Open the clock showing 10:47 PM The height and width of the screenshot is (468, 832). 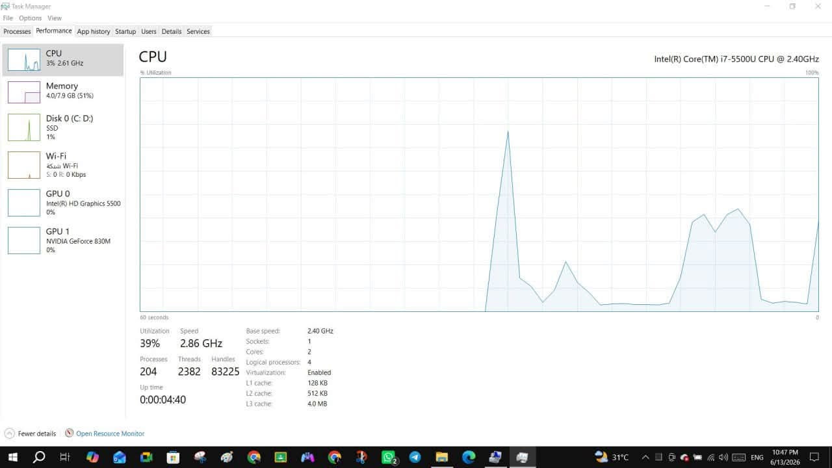coord(785,457)
